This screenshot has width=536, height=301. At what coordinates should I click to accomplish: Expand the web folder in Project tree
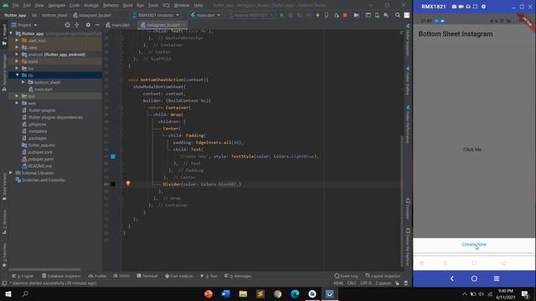pyautogui.click(x=17, y=103)
